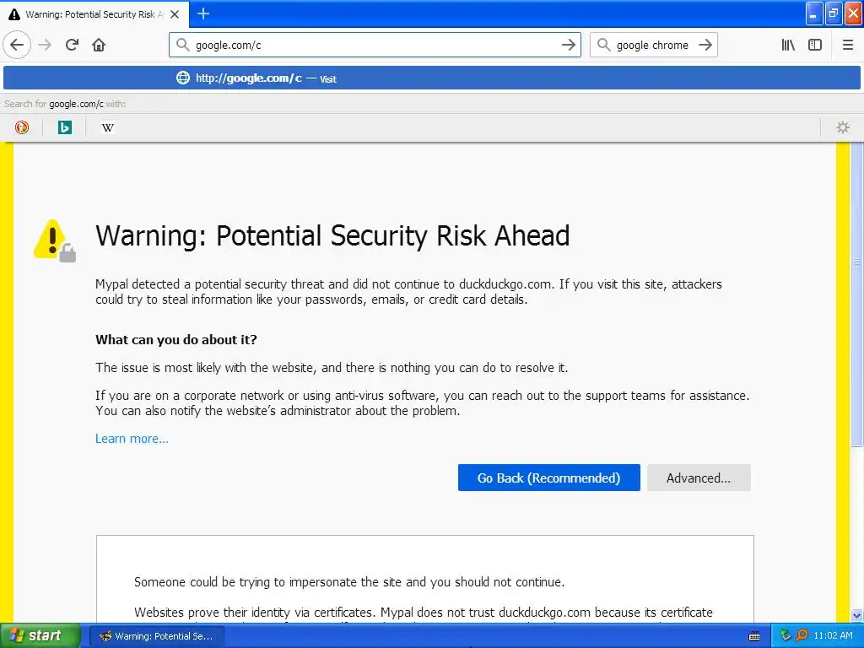Click the Go Back (Recommended) button

[548, 478]
